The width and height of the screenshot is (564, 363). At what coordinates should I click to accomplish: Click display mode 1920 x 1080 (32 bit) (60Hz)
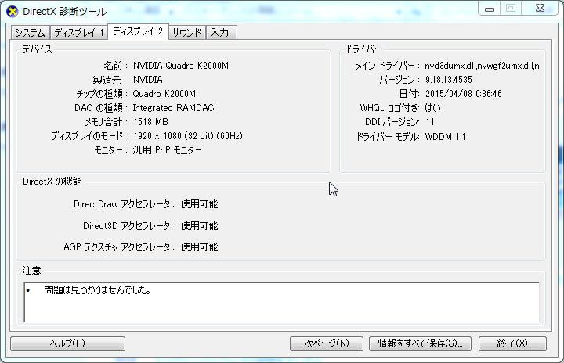tap(188, 136)
